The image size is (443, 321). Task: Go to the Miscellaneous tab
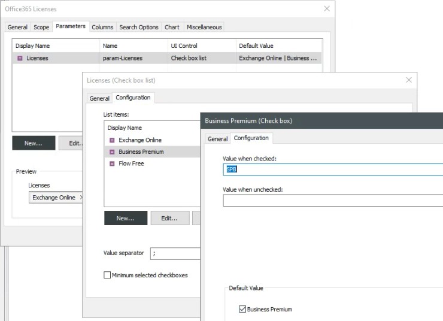(x=204, y=27)
